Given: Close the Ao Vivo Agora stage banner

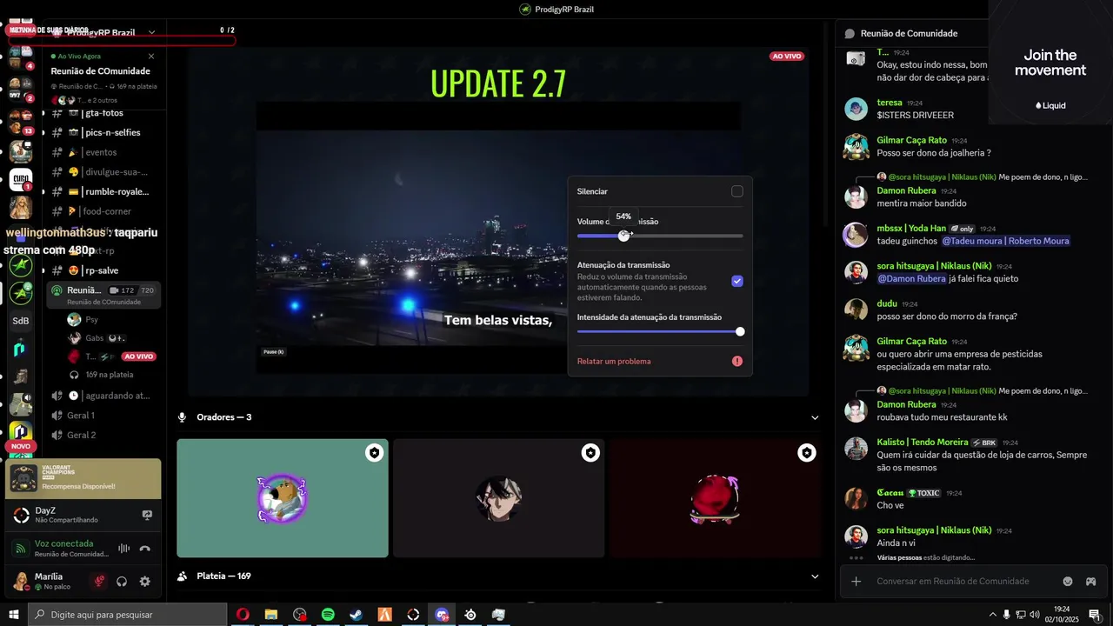Looking at the screenshot, I should [151, 57].
